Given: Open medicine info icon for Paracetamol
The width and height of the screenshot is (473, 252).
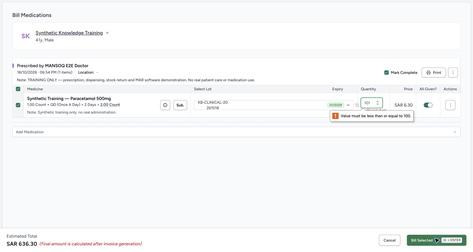Looking at the screenshot, I should 165,105.
